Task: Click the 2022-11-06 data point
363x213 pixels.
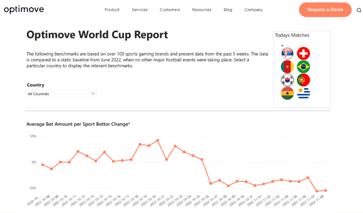Action: point(308,178)
